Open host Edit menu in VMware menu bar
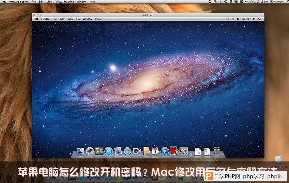The image size is (289, 183). pyautogui.click(x=41, y=2)
